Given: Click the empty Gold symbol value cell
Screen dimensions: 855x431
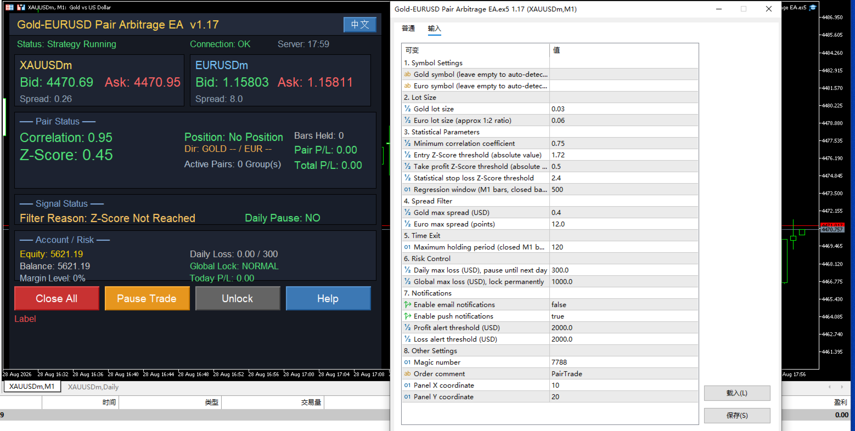Looking at the screenshot, I should [x=624, y=74].
